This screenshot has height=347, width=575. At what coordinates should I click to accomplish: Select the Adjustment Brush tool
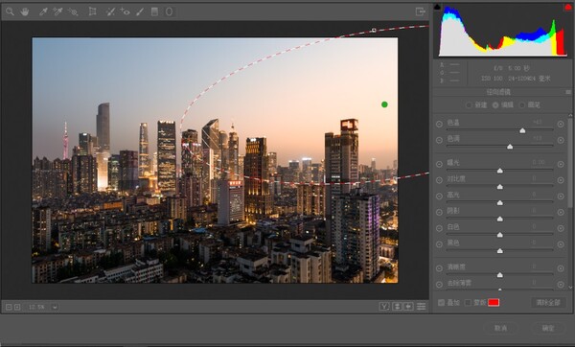(140, 12)
